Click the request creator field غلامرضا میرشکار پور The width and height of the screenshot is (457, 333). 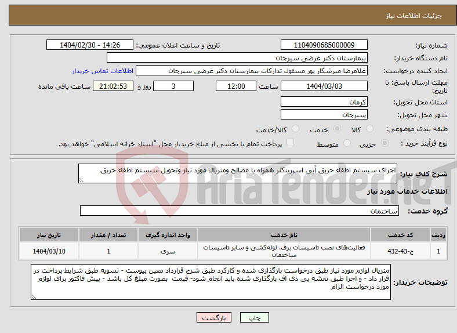pyautogui.click(x=252, y=71)
